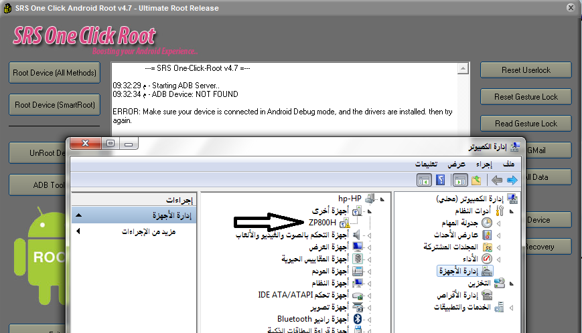Collapse إدارة الأجهزة actions section arrow
This screenshot has height=333, width=582.
pos(78,215)
